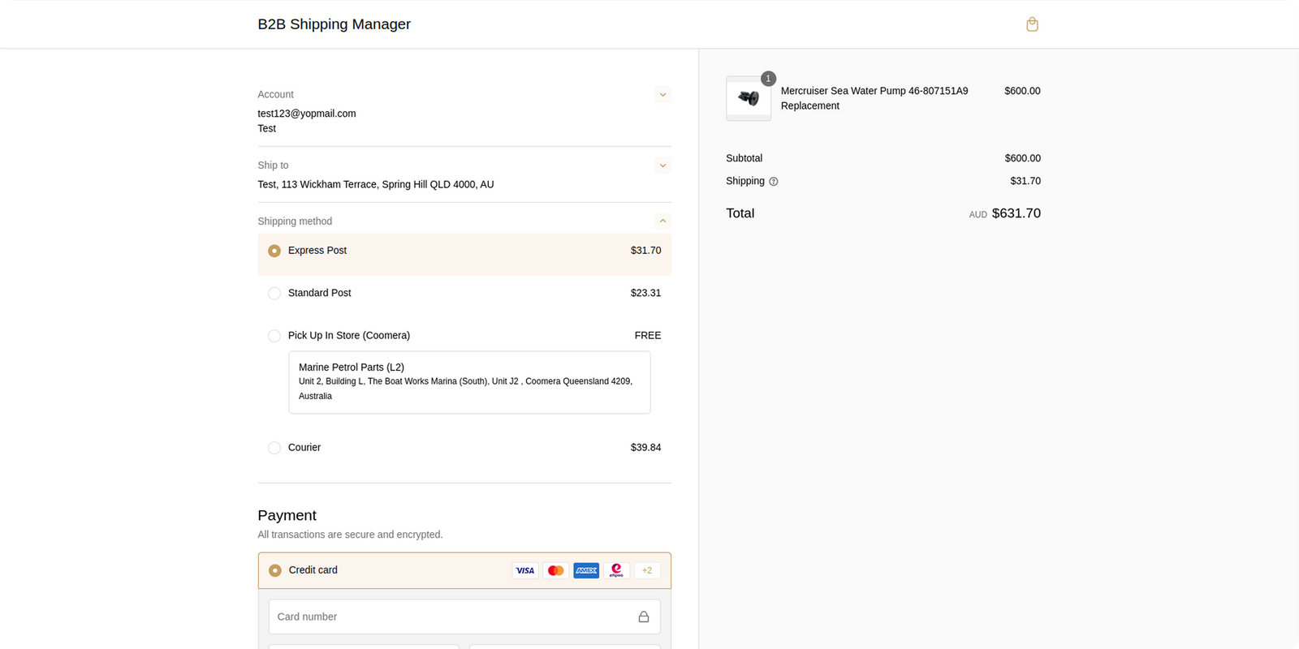Screen dimensions: 1299x649
Task: Click the eftpos payment logo
Action: coord(616,570)
